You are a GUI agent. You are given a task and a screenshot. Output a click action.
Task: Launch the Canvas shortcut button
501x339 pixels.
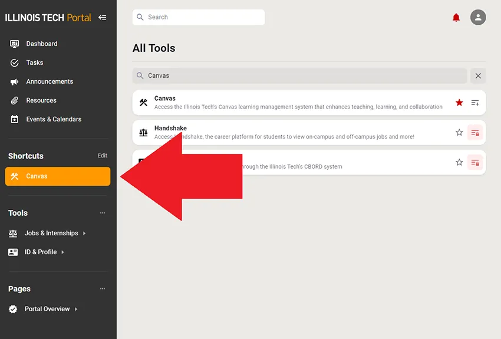pyautogui.click(x=58, y=176)
